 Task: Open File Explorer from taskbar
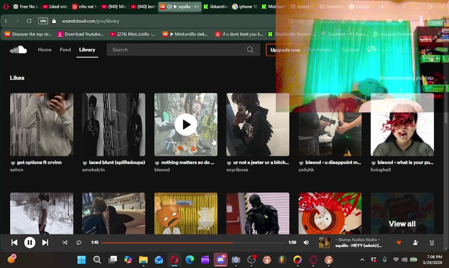coord(143,259)
